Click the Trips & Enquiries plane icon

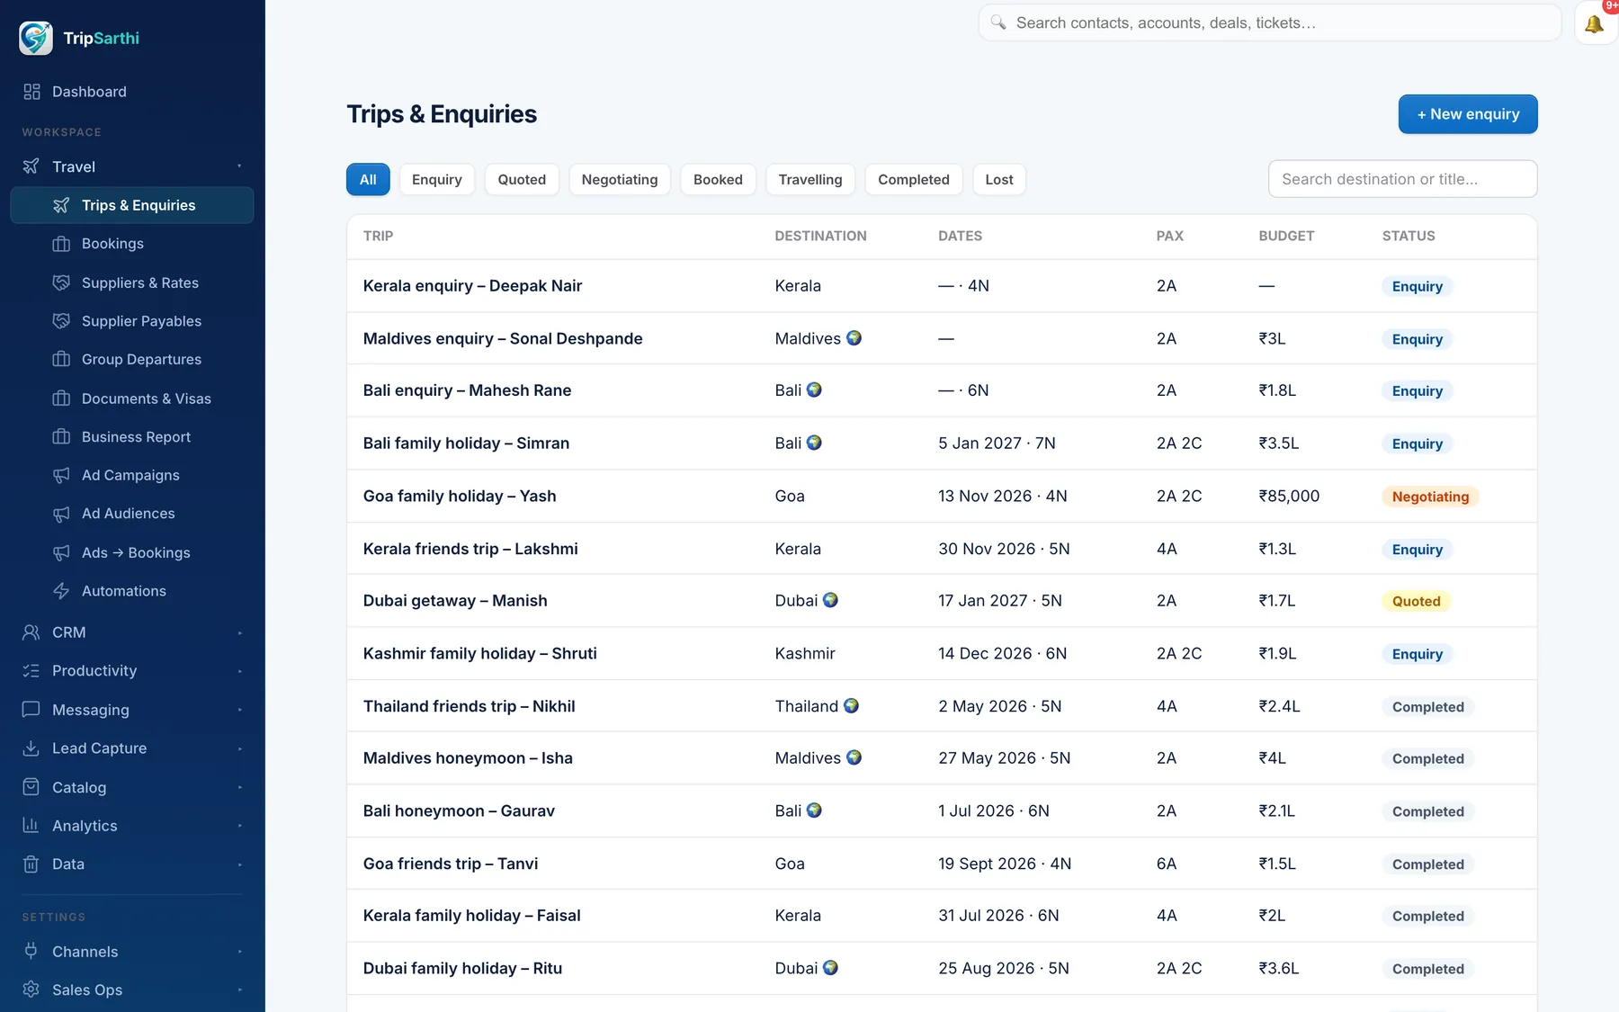click(x=61, y=205)
